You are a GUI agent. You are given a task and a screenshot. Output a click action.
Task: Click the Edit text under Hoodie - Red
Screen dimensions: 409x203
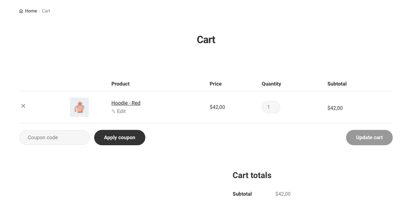click(x=121, y=112)
